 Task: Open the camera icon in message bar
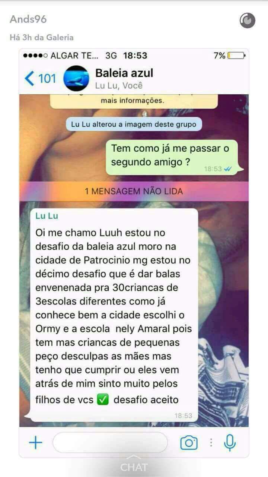pyautogui.click(x=189, y=443)
